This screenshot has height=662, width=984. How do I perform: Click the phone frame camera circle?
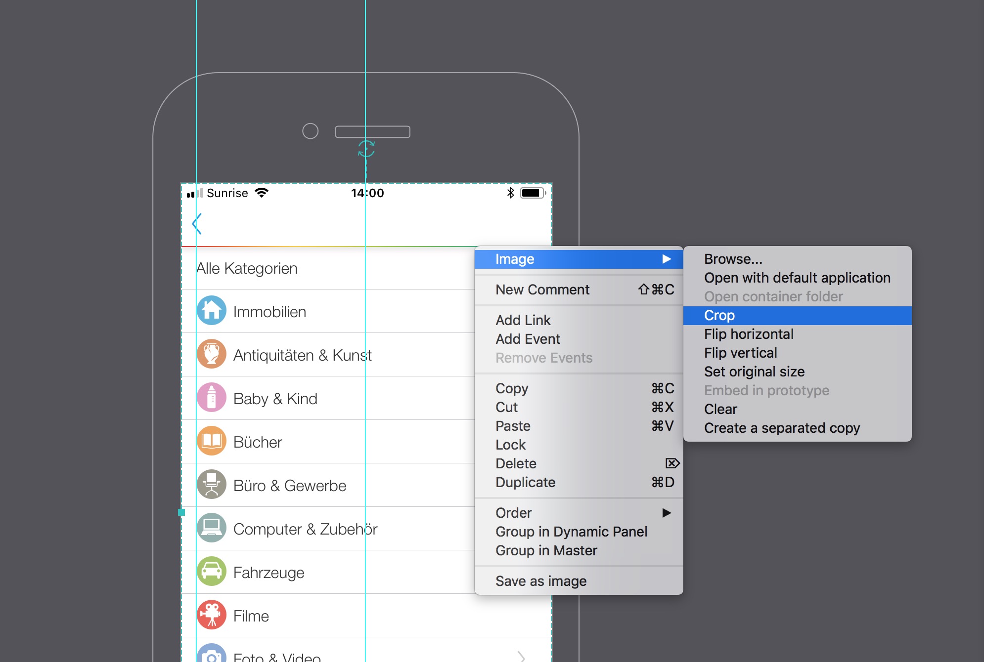point(310,131)
